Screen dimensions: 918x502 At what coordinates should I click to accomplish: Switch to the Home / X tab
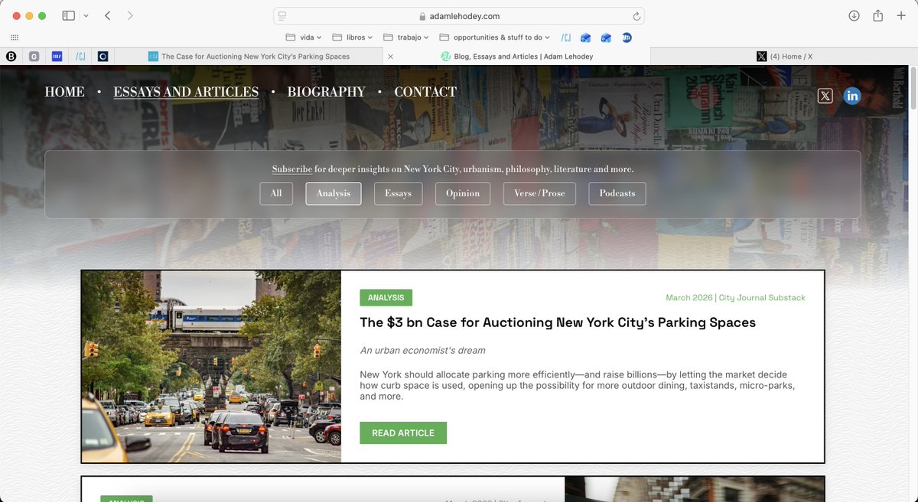pos(784,56)
